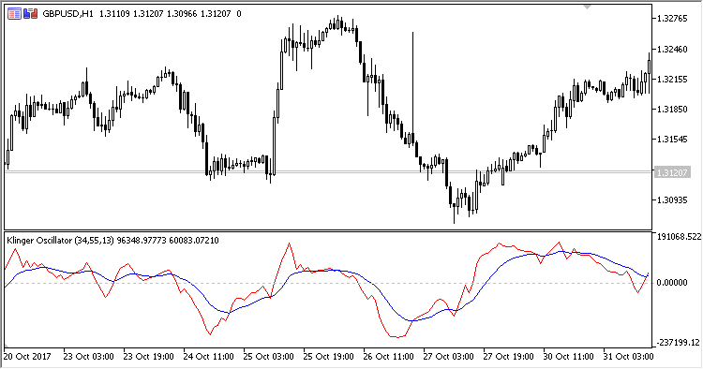Click the 1.32765 price scale value
The height and width of the screenshot is (369, 703).
(x=672, y=19)
